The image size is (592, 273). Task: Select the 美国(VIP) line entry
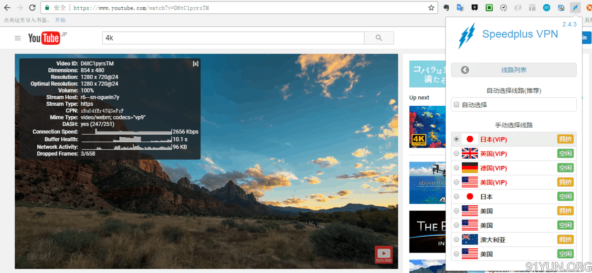(494, 182)
